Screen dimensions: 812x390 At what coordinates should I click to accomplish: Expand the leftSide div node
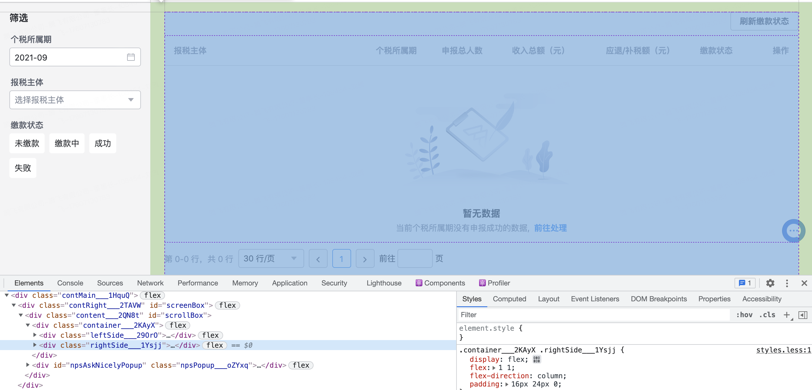point(35,335)
